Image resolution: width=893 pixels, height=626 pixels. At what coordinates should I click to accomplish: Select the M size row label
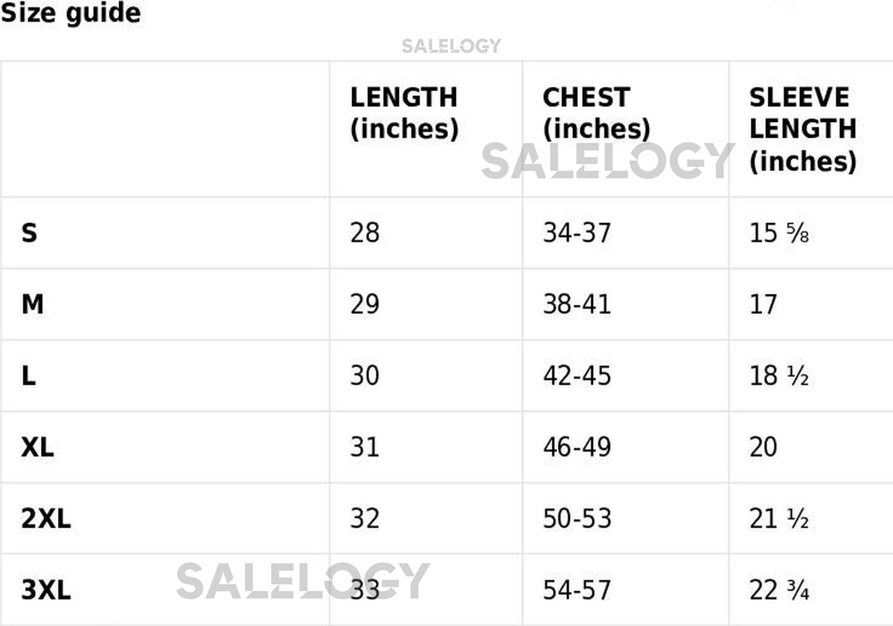pyautogui.click(x=32, y=304)
